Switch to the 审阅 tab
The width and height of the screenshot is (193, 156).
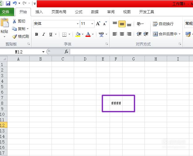[111, 12]
